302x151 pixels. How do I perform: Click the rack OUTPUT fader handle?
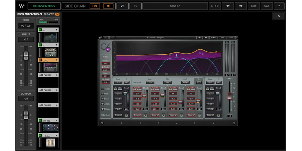pyautogui.click(x=26, y=115)
